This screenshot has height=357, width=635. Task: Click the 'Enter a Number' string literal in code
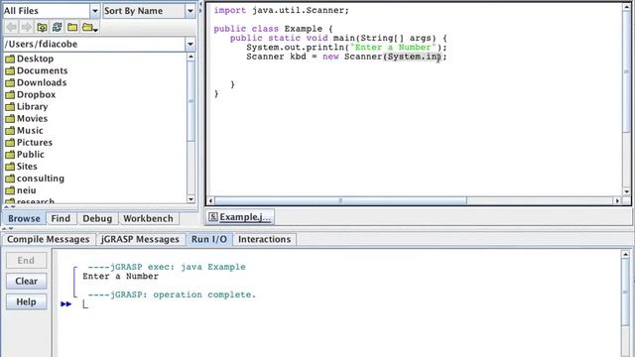point(393,48)
